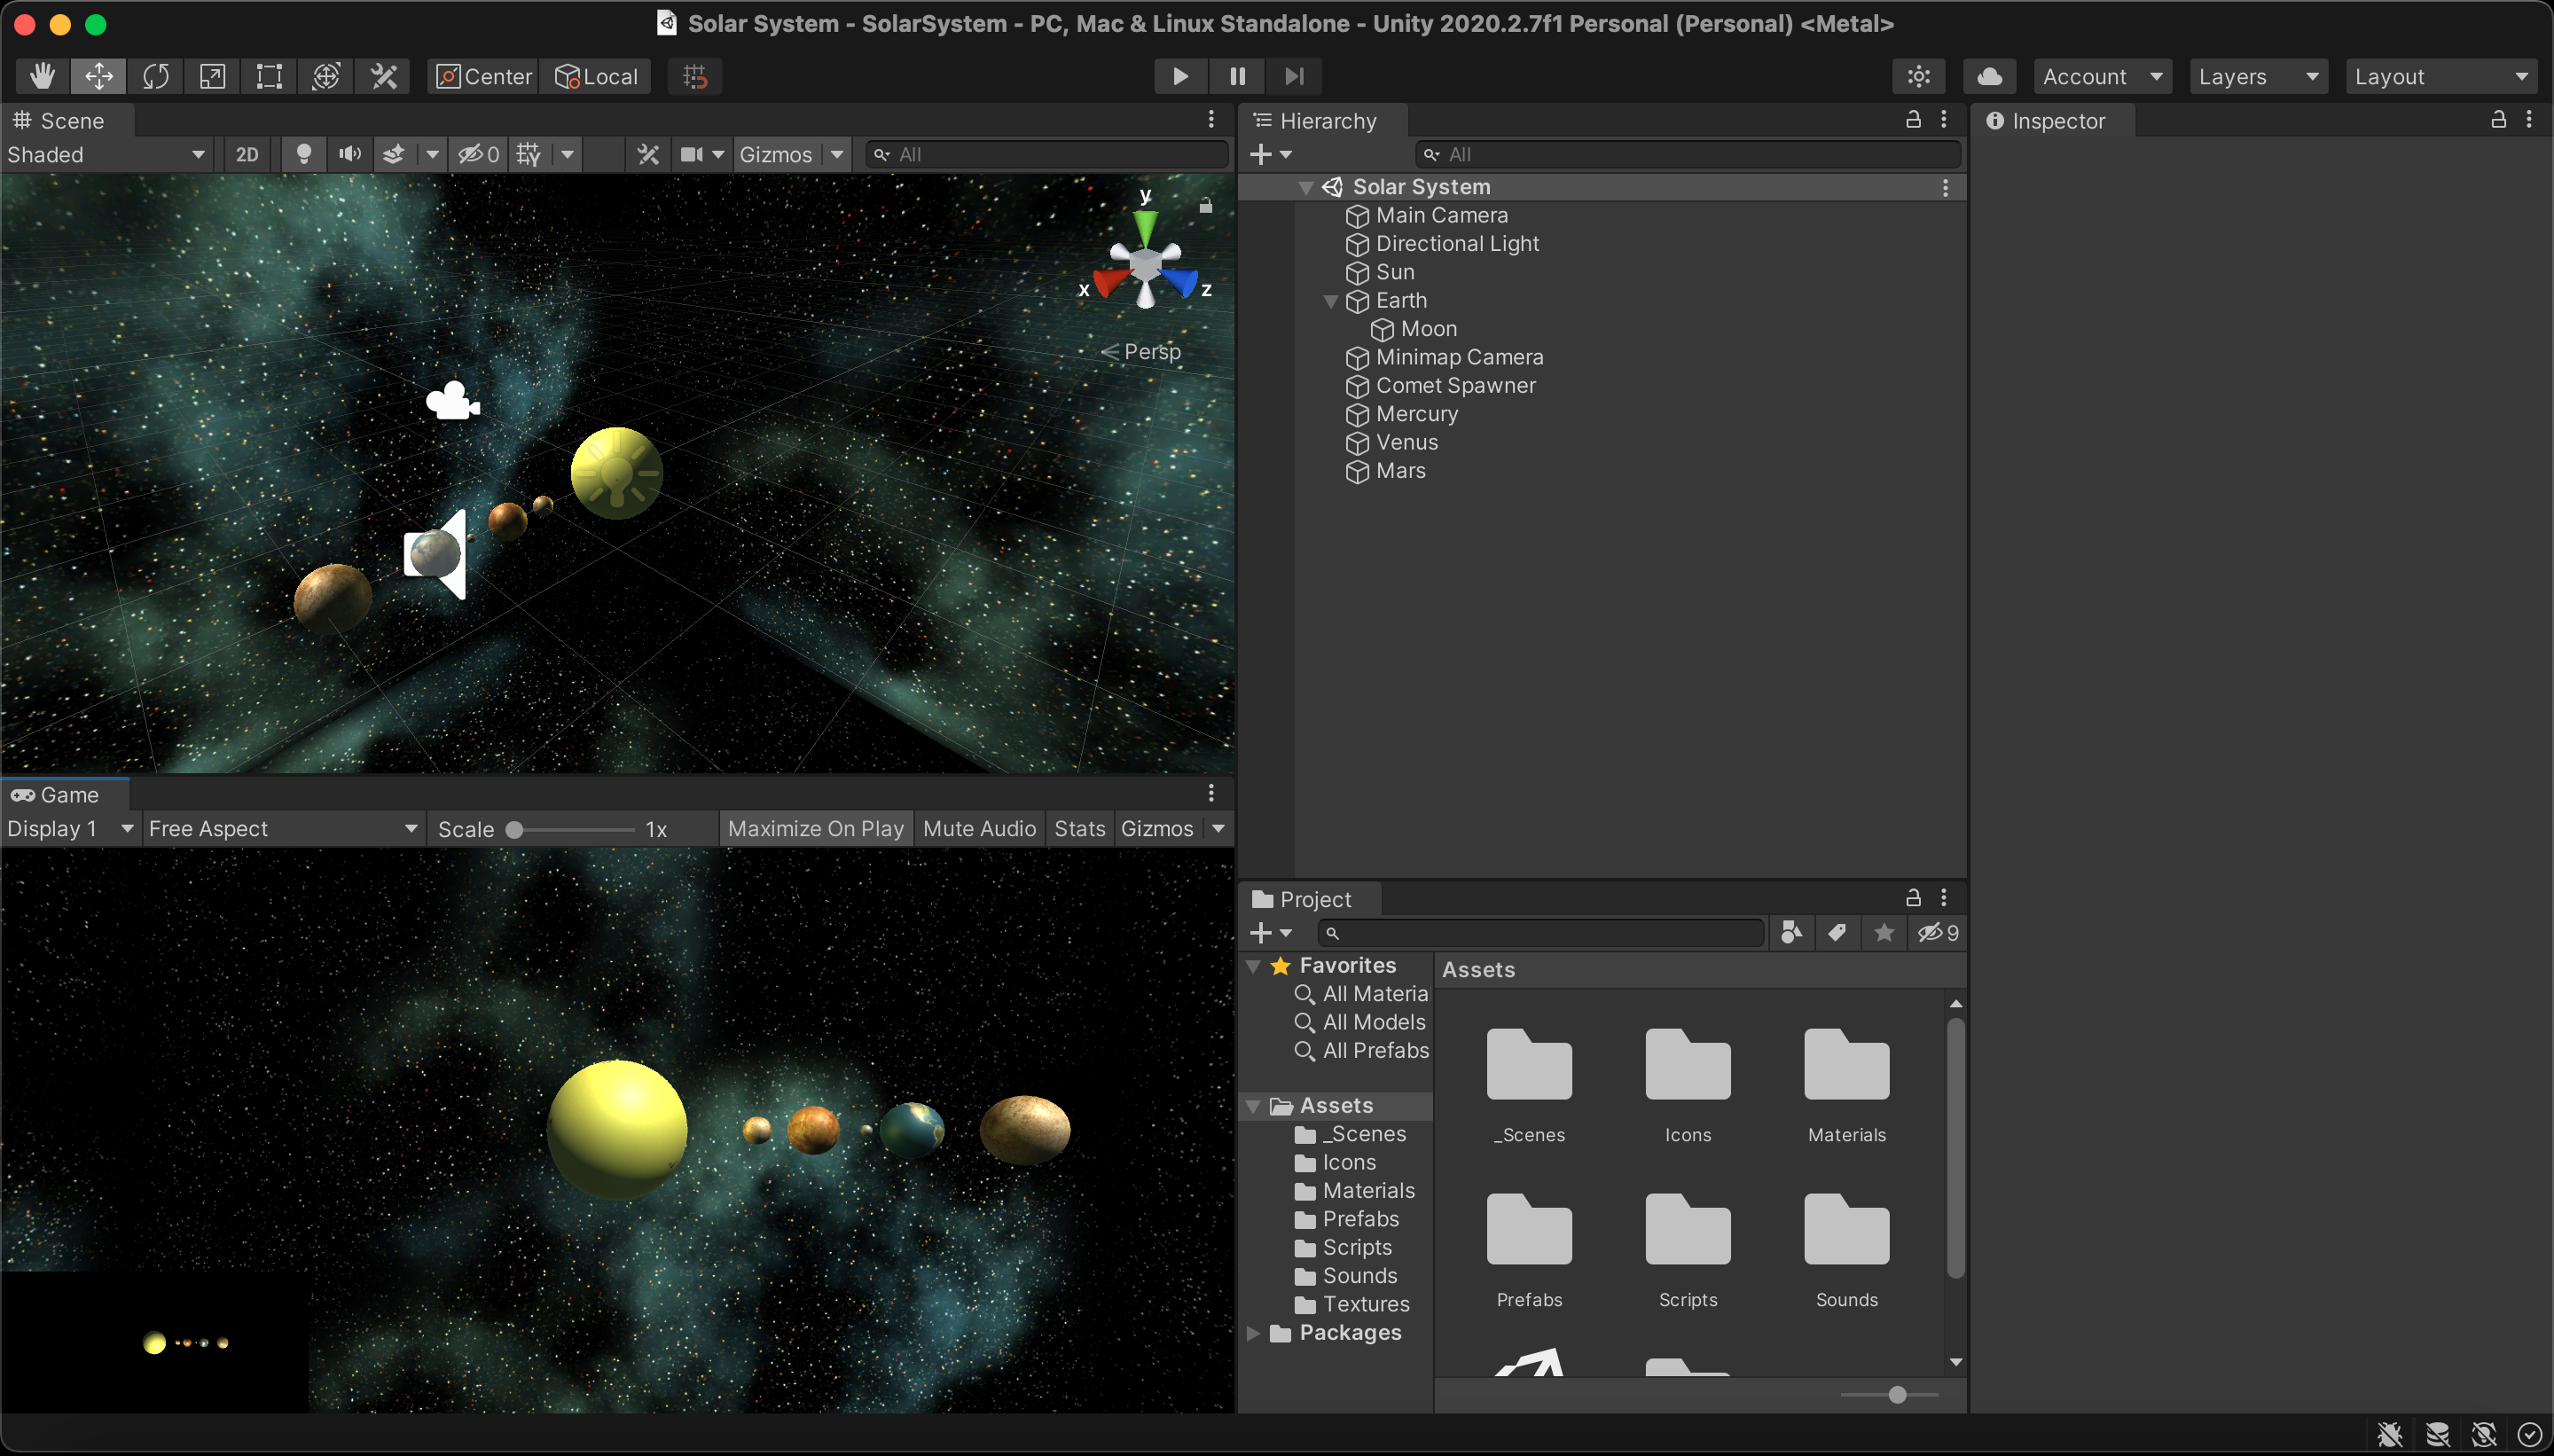
Task: Click the Step frame button
Action: click(1294, 76)
